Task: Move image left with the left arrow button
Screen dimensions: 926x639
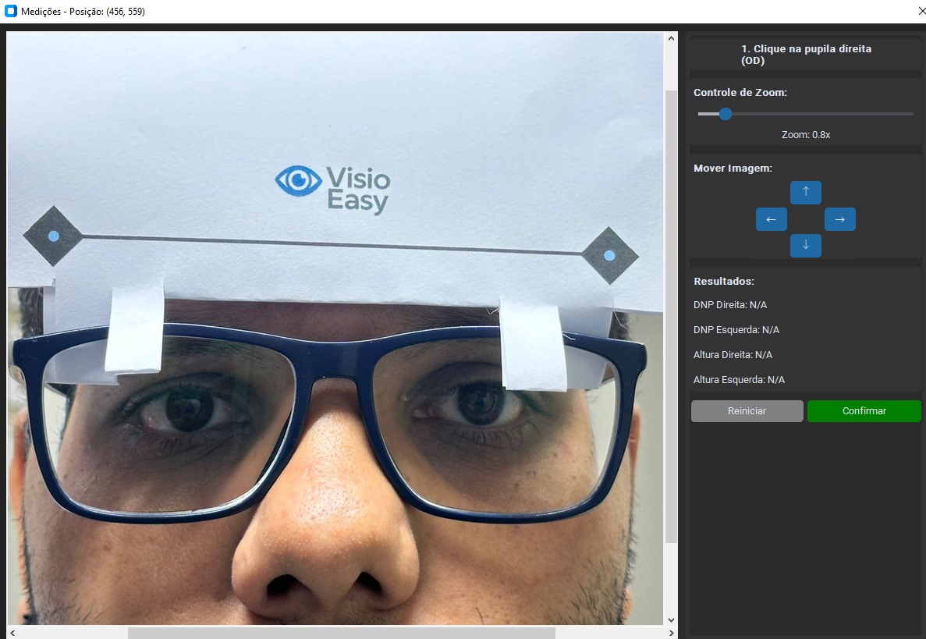Action: tap(772, 219)
